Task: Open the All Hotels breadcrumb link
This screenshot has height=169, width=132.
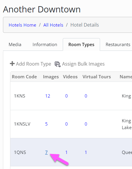Action: (53, 25)
